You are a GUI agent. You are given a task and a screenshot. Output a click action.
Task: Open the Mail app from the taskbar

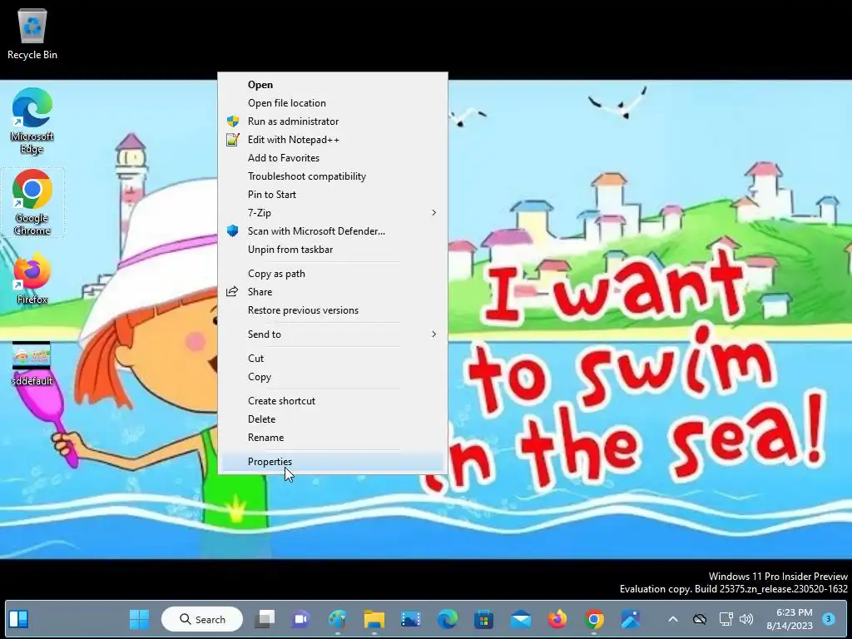point(521,619)
